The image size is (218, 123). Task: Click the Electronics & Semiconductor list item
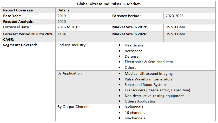149,62
